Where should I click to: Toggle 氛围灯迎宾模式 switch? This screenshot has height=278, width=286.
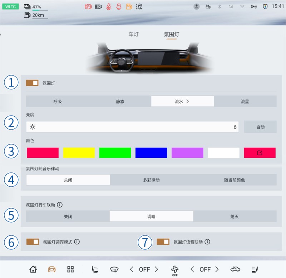click(x=33, y=242)
